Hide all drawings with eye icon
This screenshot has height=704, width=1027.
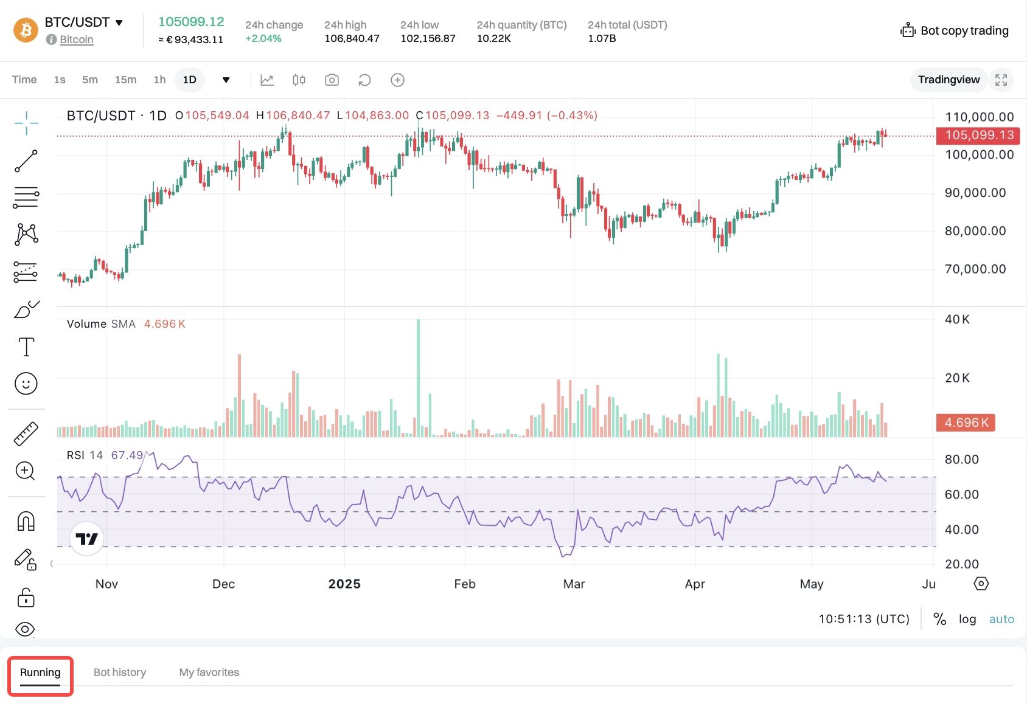coord(25,629)
